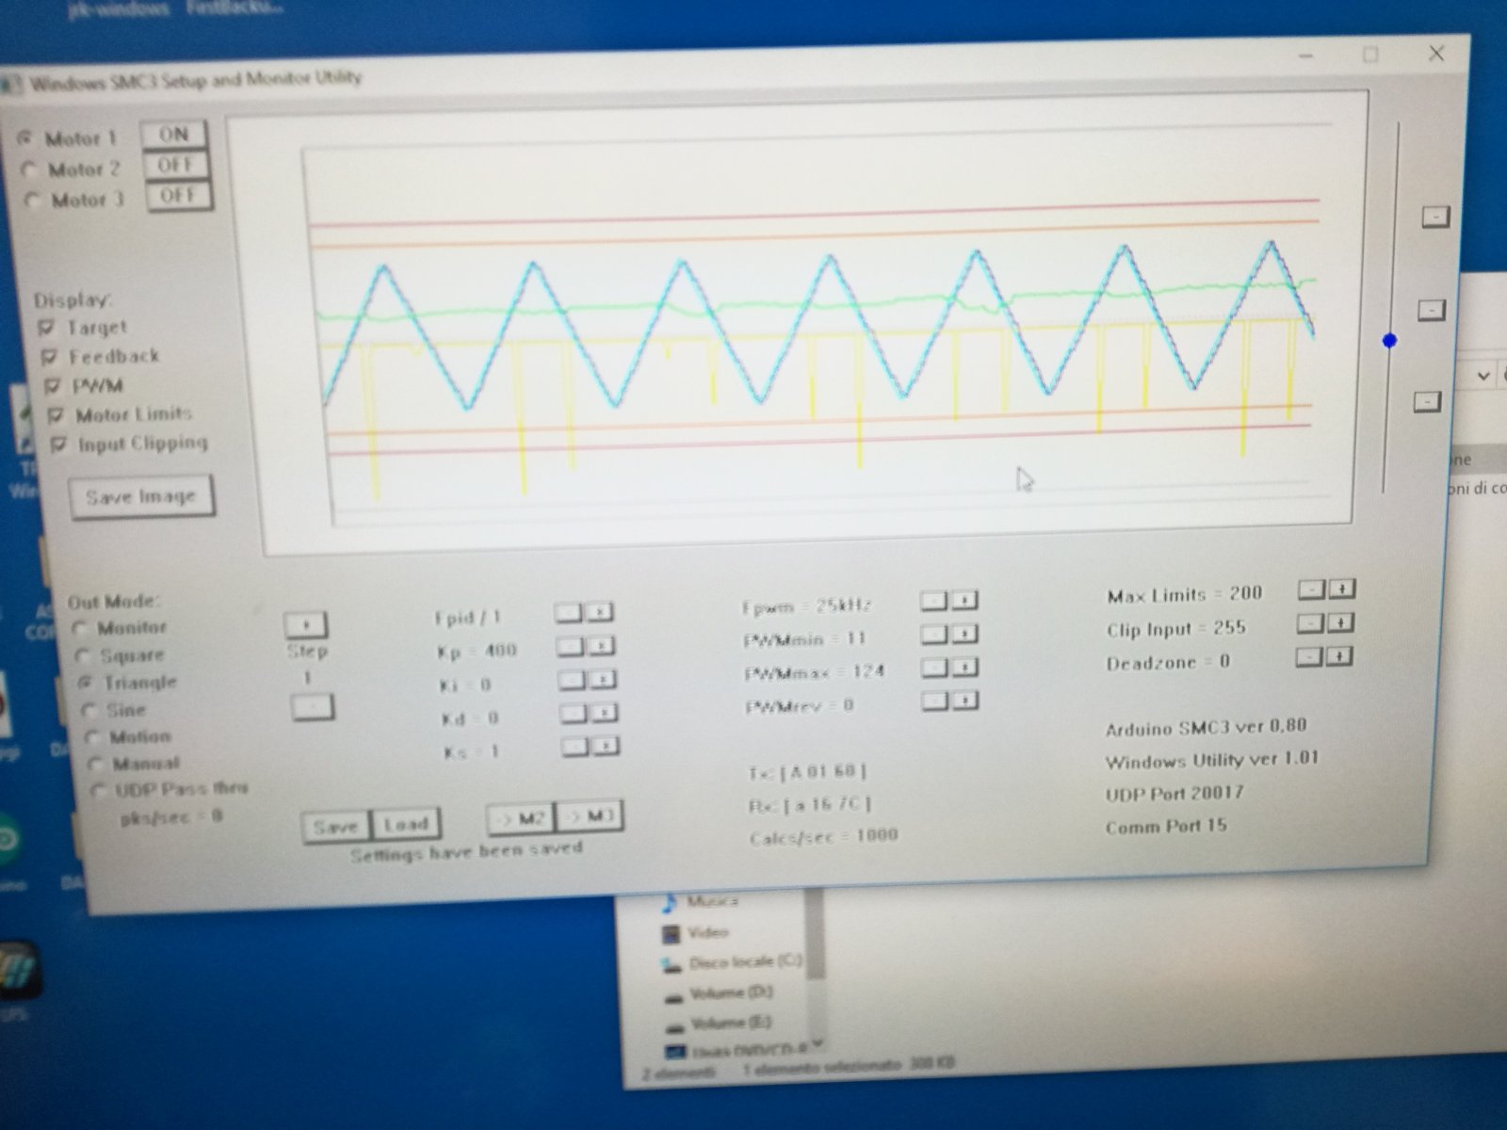Increase PWMmax with its plus button
This screenshot has width=1507, height=1130.
click(964, 668)
